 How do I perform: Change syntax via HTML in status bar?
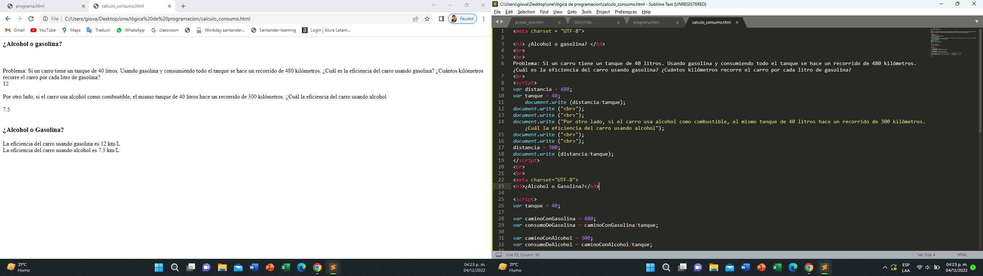tap(962, 255)
